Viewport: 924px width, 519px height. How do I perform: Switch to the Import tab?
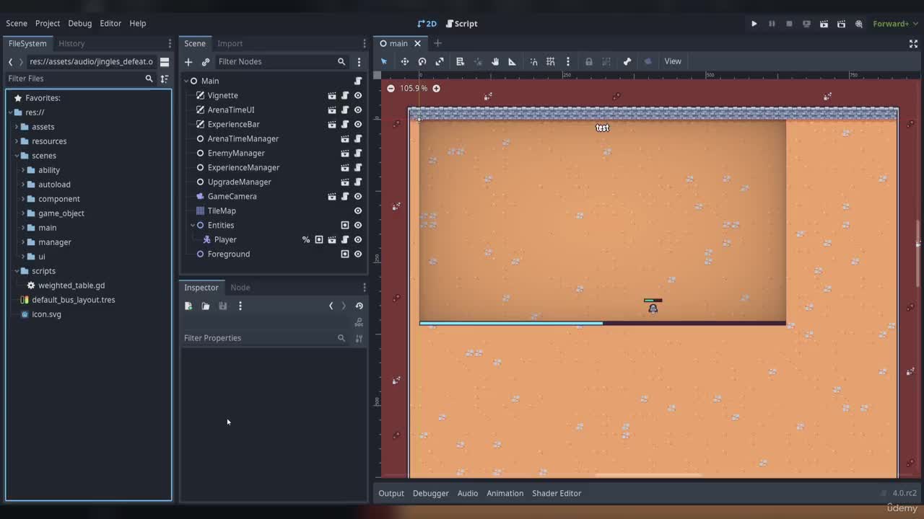230,43
